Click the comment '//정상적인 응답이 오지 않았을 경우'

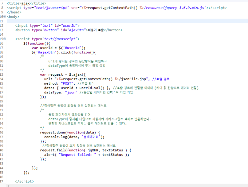coord(79,146)
